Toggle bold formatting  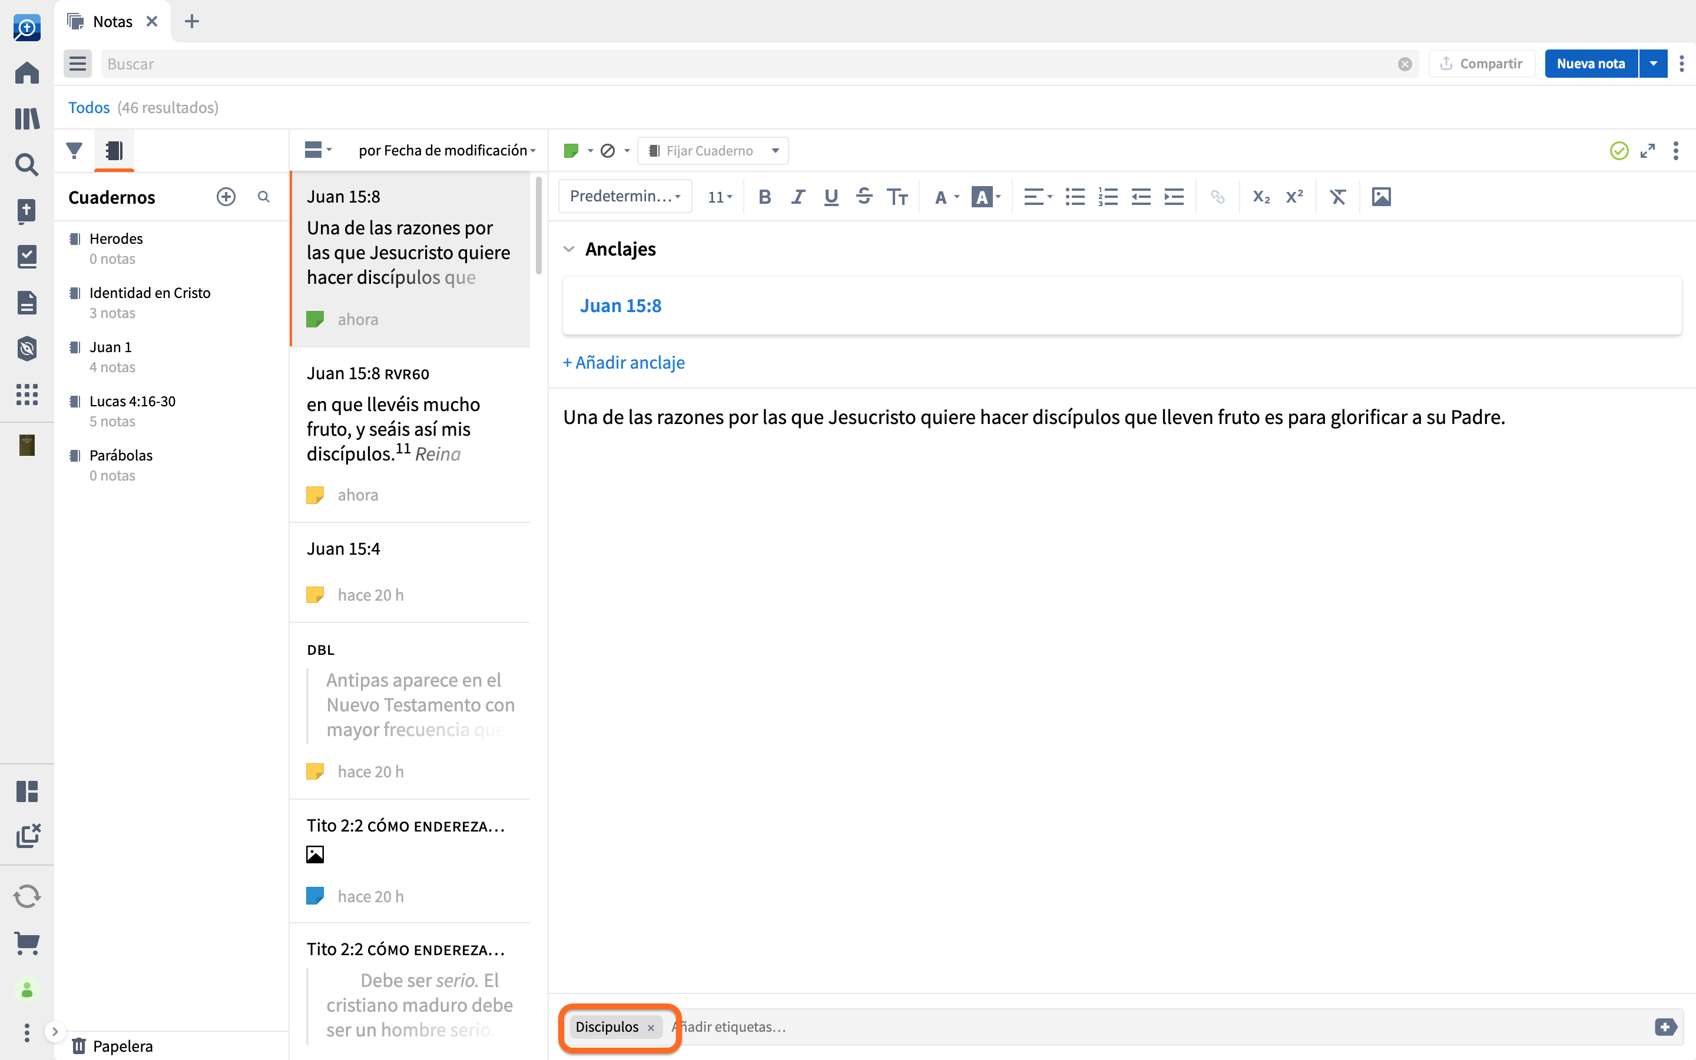pos(764,197)
